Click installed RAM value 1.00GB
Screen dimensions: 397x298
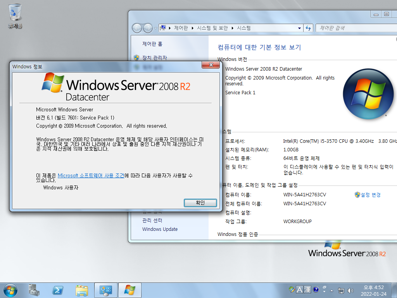[x=291, y=150]
